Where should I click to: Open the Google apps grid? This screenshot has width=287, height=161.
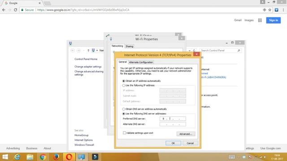(260, 20)
